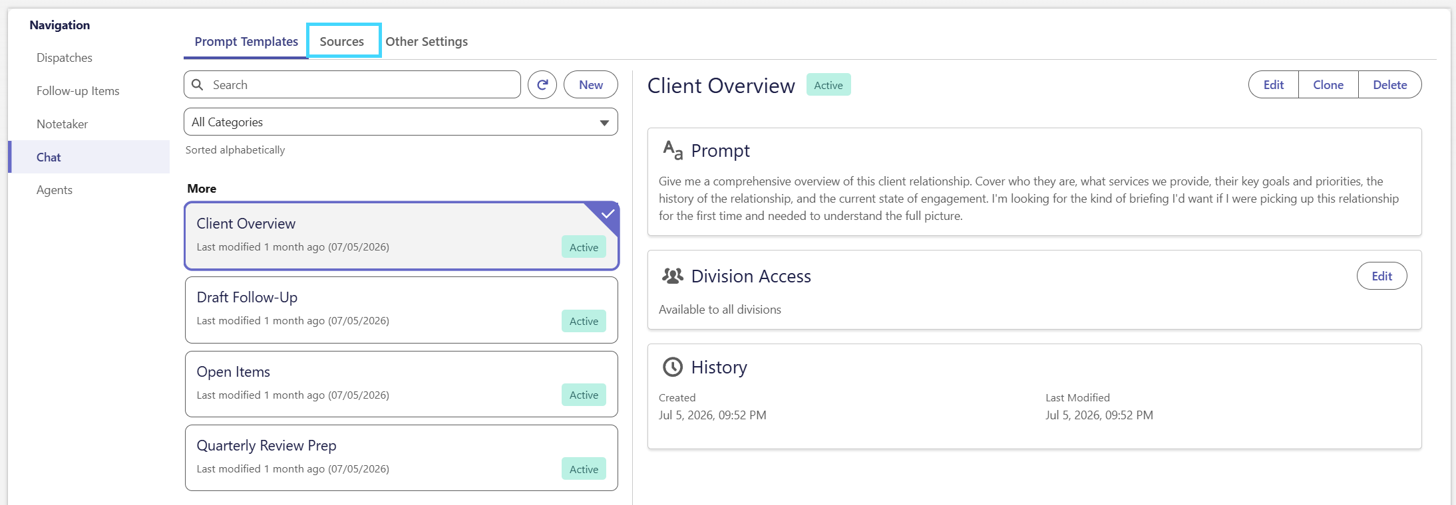Click Created date 'Jul 5, 2026, 09:52 PM'
The width and height of the screenshot is (1456, 505).
coord(713,415)
